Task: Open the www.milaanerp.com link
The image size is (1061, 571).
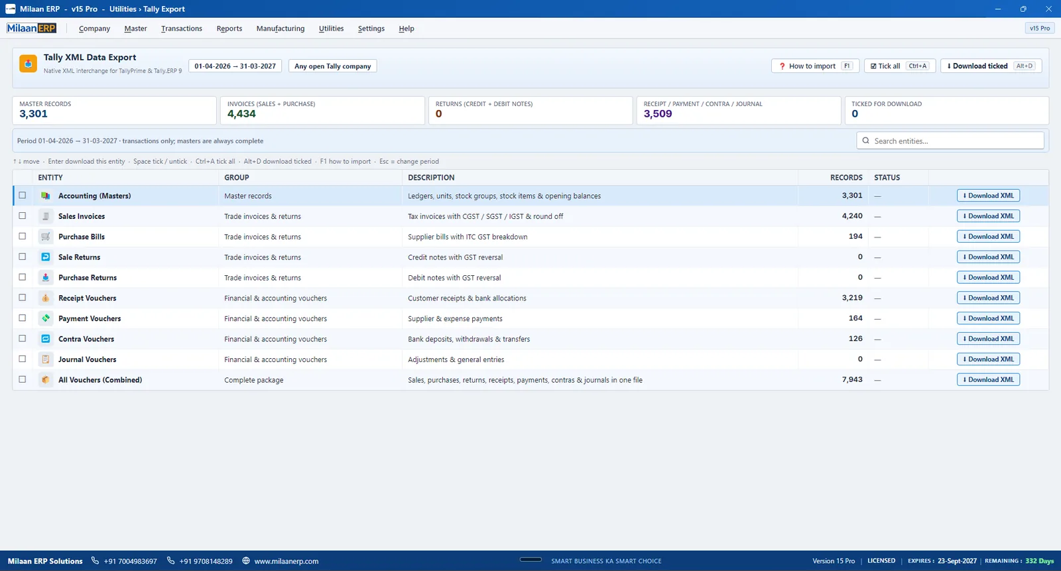Action: [286, 561]
